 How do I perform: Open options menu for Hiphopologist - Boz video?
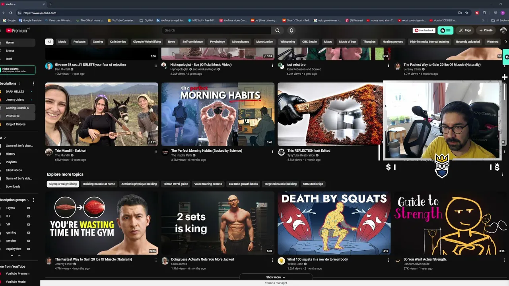[x=272, y=65]
